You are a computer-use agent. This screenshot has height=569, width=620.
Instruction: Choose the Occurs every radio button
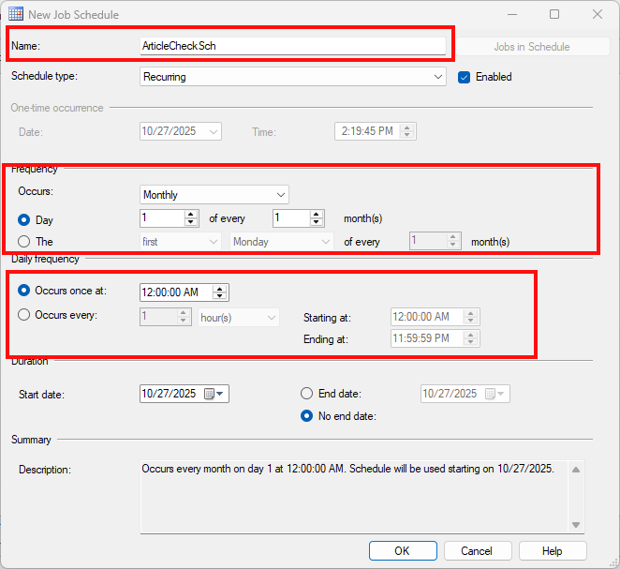tap(24, 315)
